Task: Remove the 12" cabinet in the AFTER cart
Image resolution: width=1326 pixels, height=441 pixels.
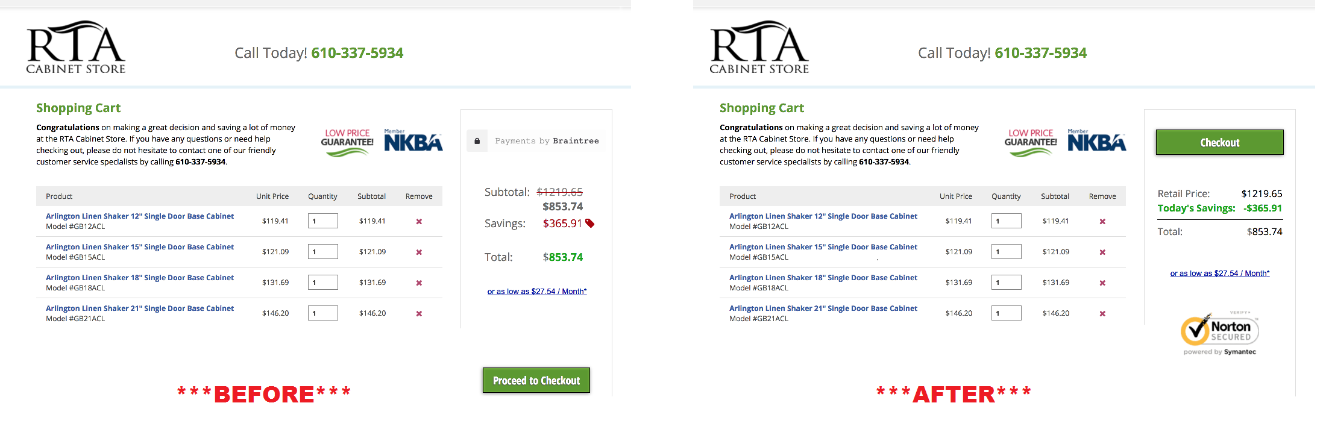Action: pos(1102,222)
